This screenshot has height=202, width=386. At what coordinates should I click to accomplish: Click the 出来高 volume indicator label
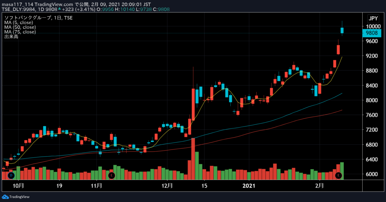point(11,36)
